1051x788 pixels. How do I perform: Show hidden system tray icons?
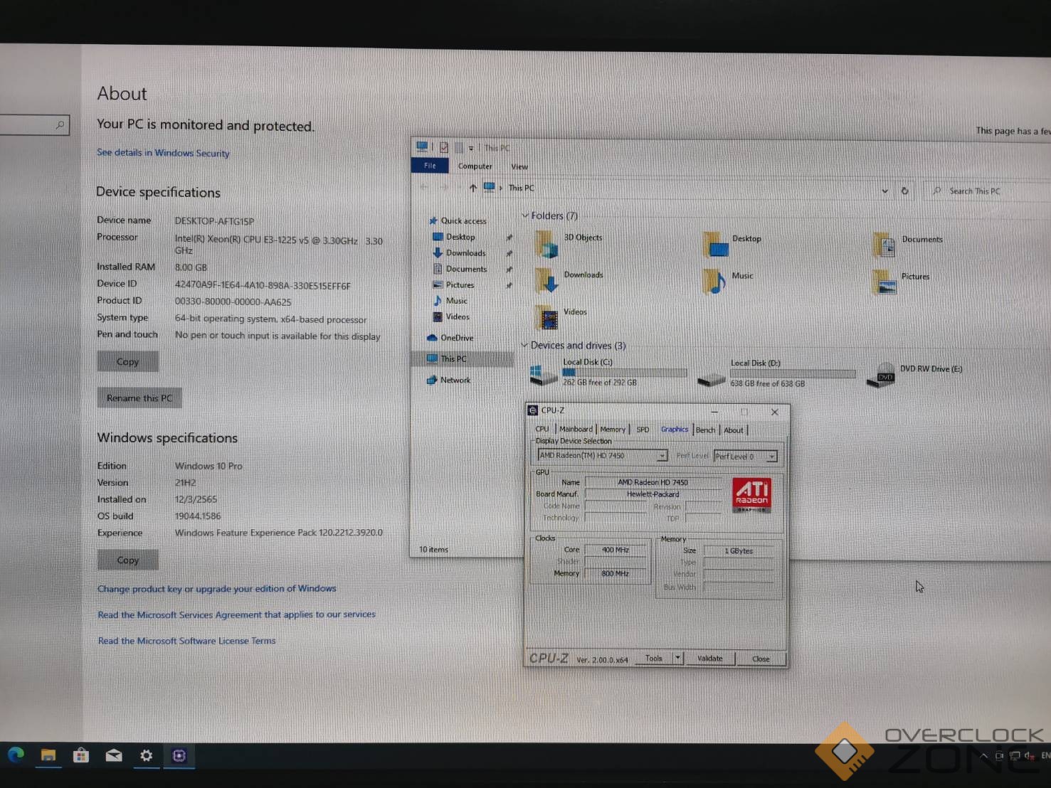[983, 756]
